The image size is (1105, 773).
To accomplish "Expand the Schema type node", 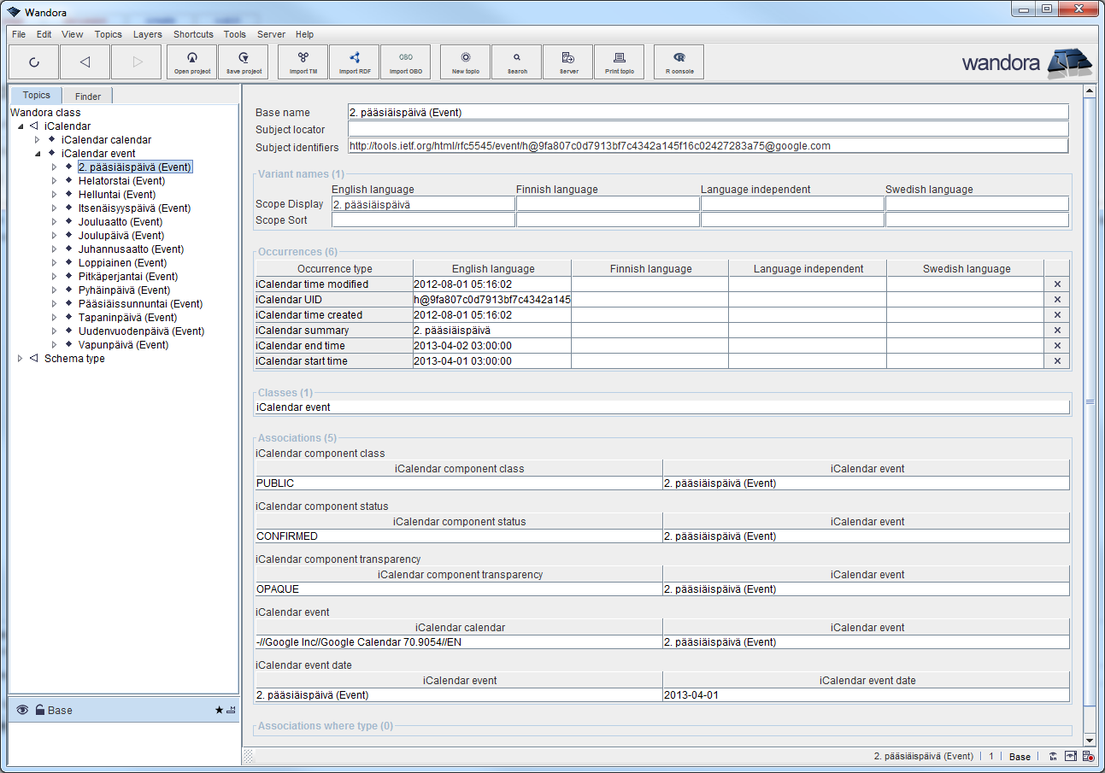I will pos(20,358).
